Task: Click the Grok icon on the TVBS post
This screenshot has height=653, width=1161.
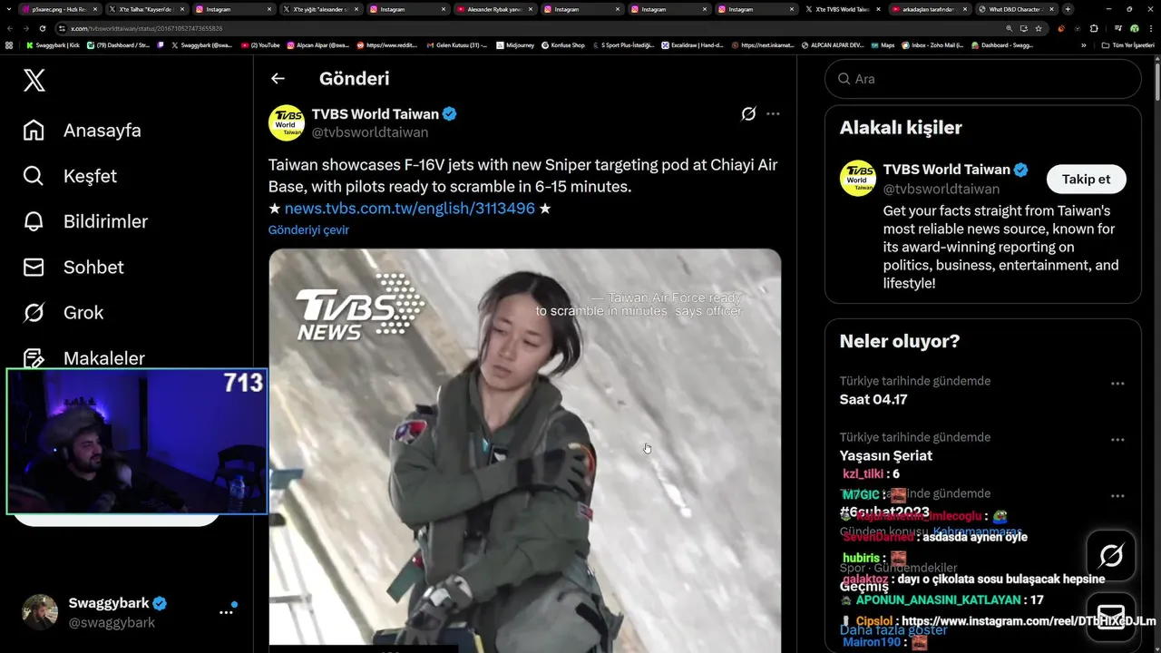Action: click(x=748, y=113)
